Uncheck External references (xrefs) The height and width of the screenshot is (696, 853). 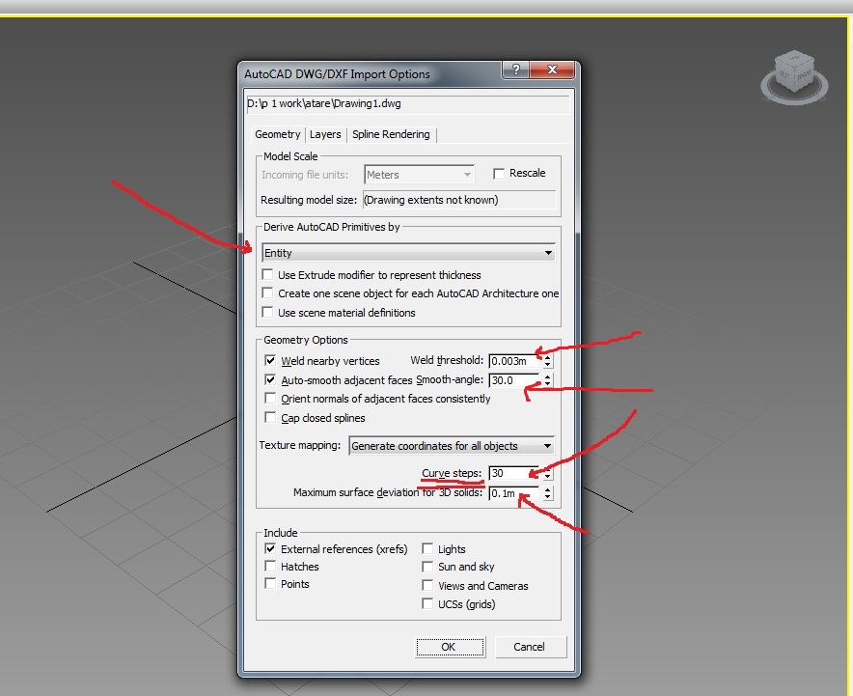tap(270, 548)
